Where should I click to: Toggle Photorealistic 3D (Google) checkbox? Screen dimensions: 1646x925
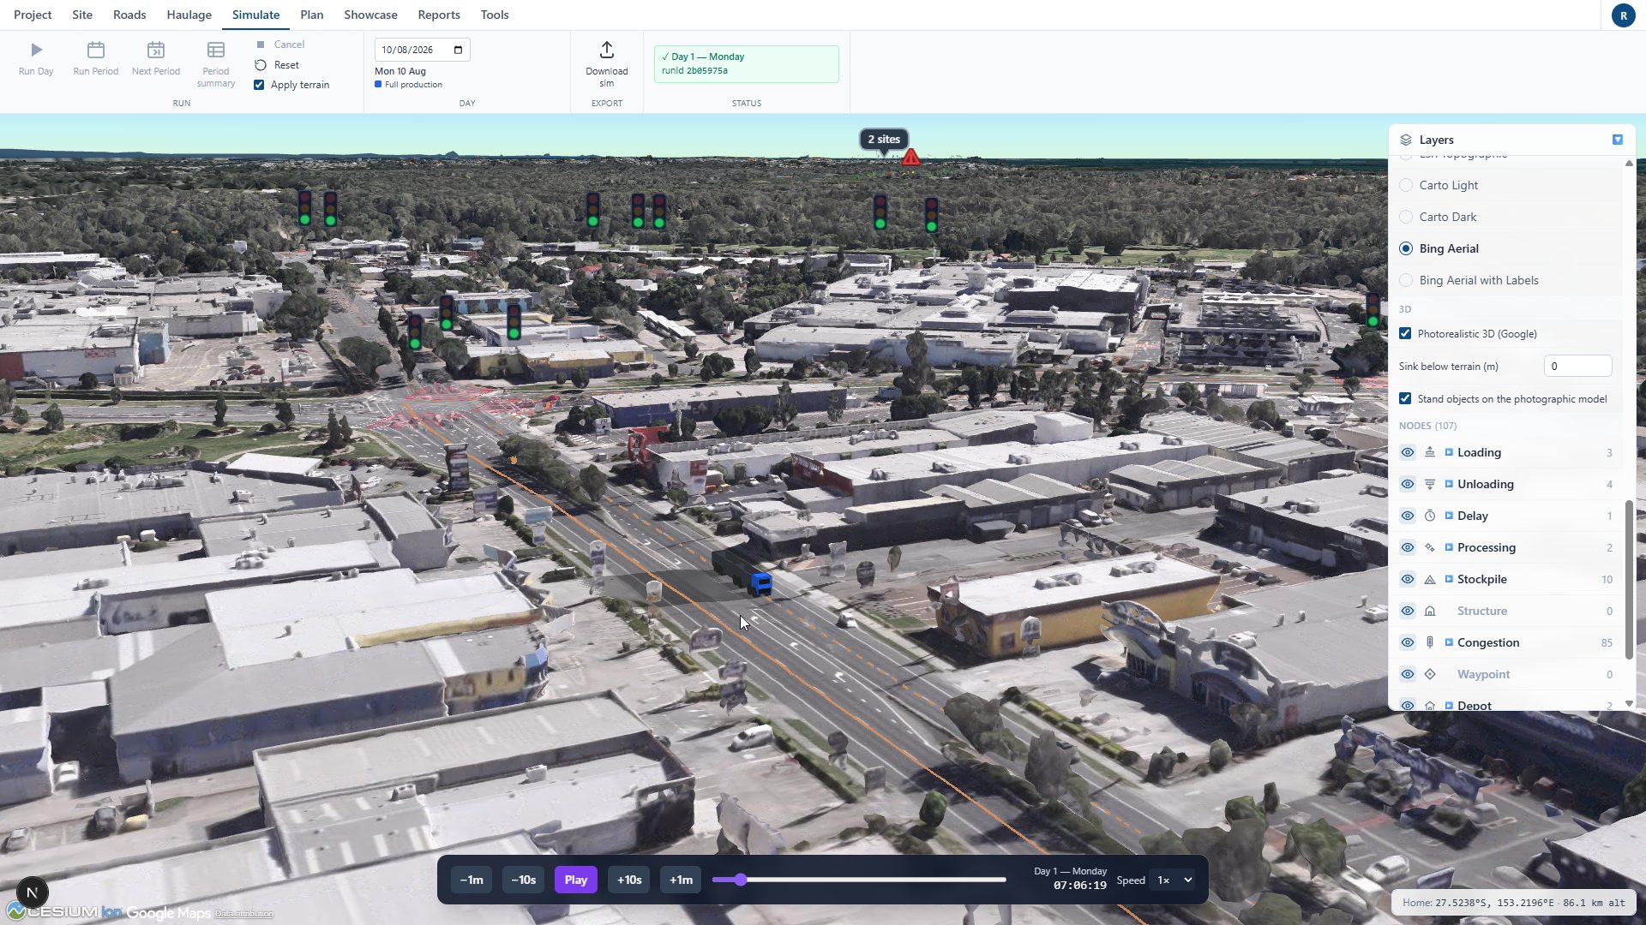pyautogui.click(x=1405, y=333)
